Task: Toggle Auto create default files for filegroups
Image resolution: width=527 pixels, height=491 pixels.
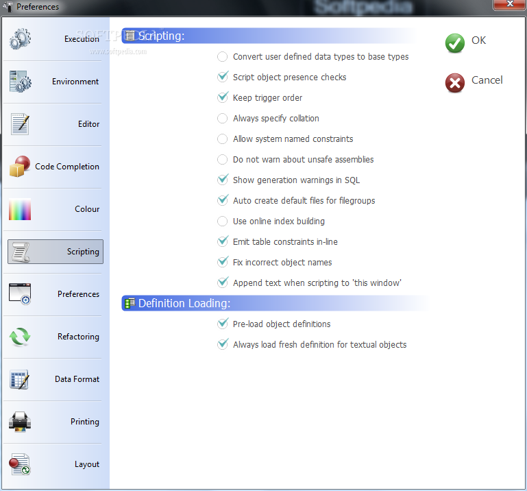Action: [222, 200]
